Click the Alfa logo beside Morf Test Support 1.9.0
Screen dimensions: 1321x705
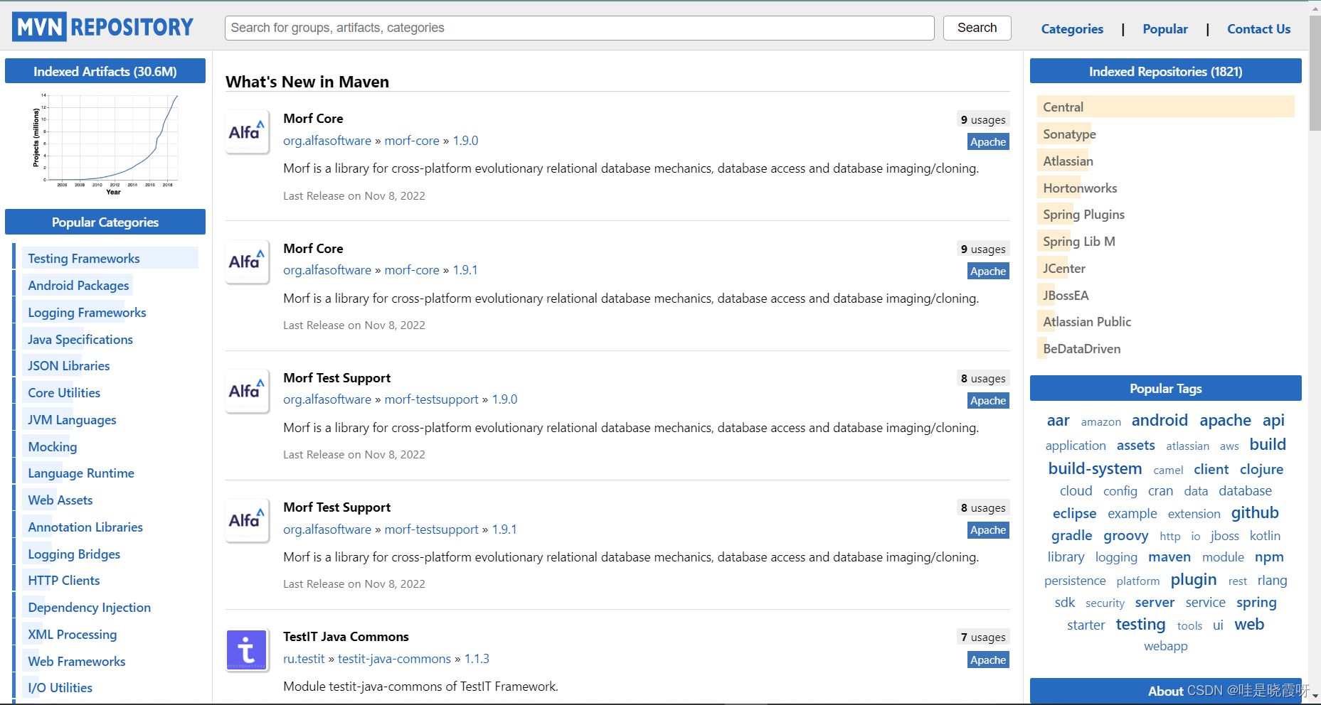point(247,391)
